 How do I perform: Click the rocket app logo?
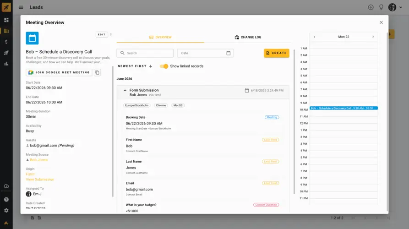coord(6,7)
